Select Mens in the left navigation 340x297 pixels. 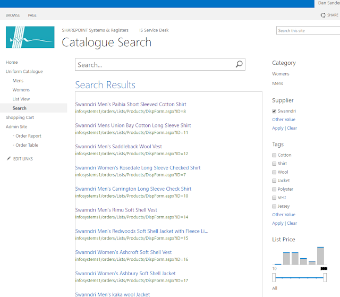(x=18, y=81)
